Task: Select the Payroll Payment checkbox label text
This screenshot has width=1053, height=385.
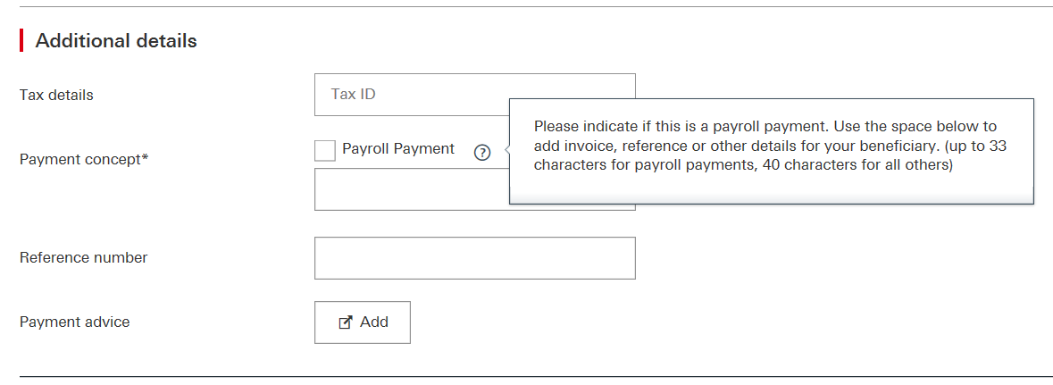Action: coord(398,148)
